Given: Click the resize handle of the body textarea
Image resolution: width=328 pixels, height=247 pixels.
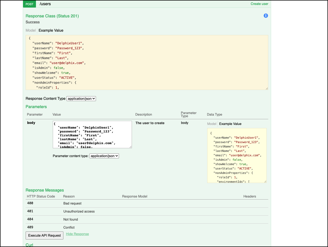Looking at the screenshot, I should pos(130,146).
